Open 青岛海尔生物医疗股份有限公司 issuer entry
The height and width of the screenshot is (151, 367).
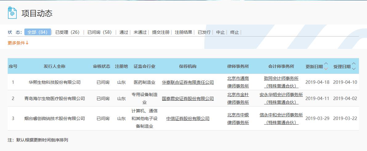click(55, 99)
